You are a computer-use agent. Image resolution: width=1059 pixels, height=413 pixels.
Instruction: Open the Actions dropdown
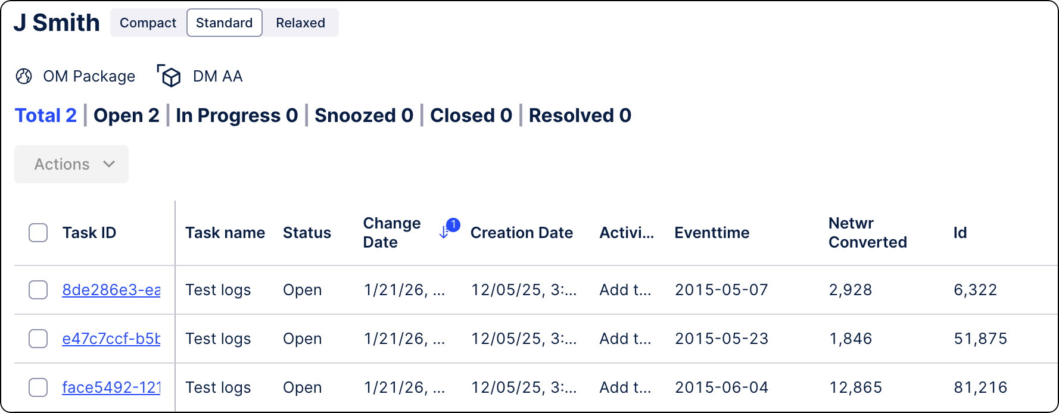71,164
